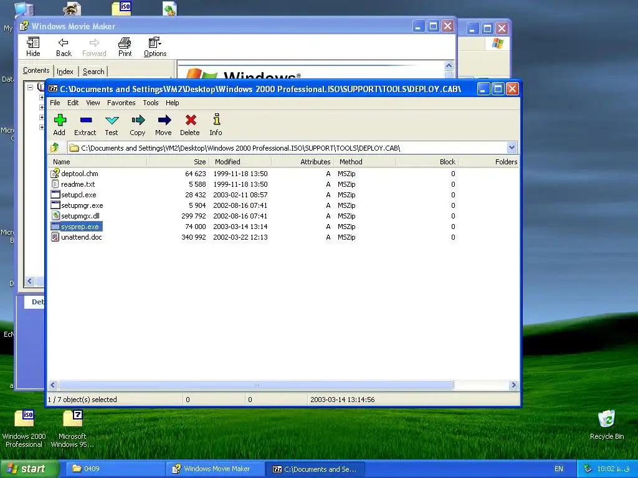Click scroll up arrow in help content pane
This screenshot has height=478, width=638.
coord(449,66)
